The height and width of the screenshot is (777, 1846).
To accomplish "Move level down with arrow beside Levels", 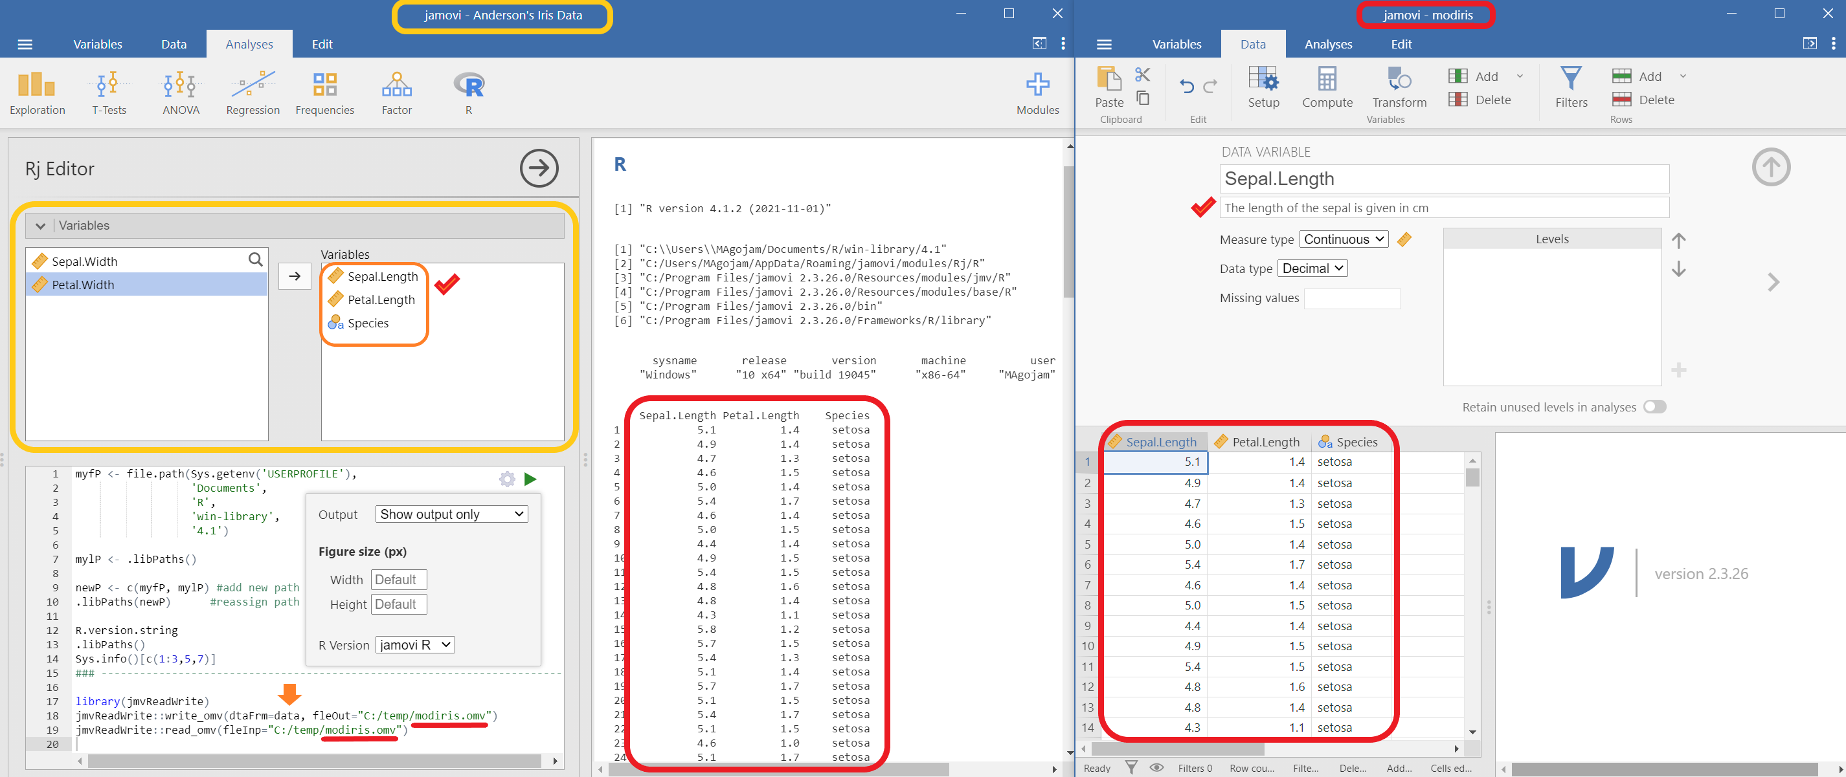I will point(1678,269).
